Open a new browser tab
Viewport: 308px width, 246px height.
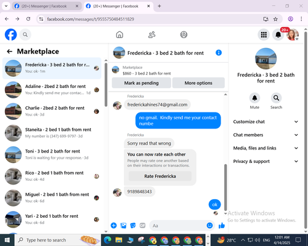tap(160, 6)
